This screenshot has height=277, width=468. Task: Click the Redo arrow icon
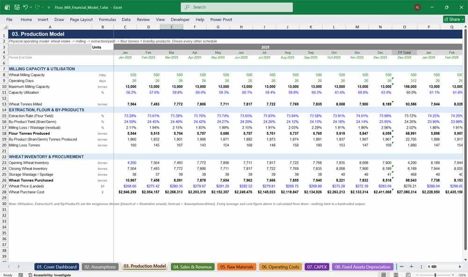coord(37,7)
